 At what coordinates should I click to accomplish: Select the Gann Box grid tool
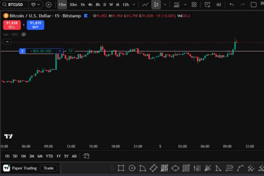[186, 168]
